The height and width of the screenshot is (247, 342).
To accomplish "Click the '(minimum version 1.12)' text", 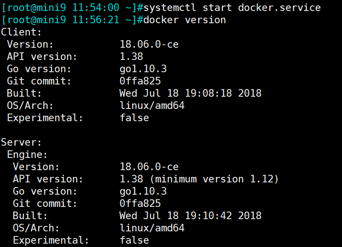I will 214,179.
